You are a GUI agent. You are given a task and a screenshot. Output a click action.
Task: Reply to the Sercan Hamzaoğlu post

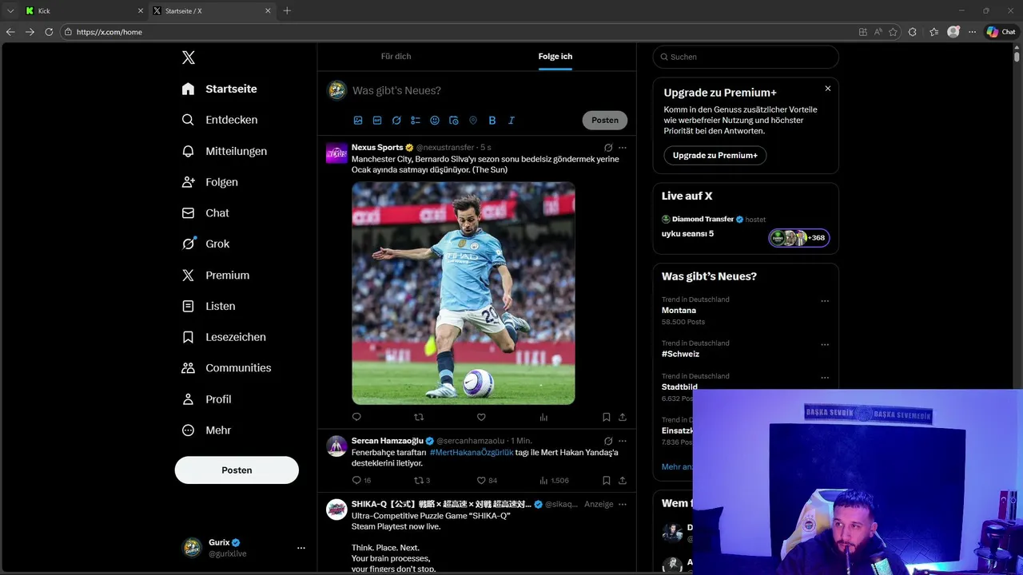(356, 481)
